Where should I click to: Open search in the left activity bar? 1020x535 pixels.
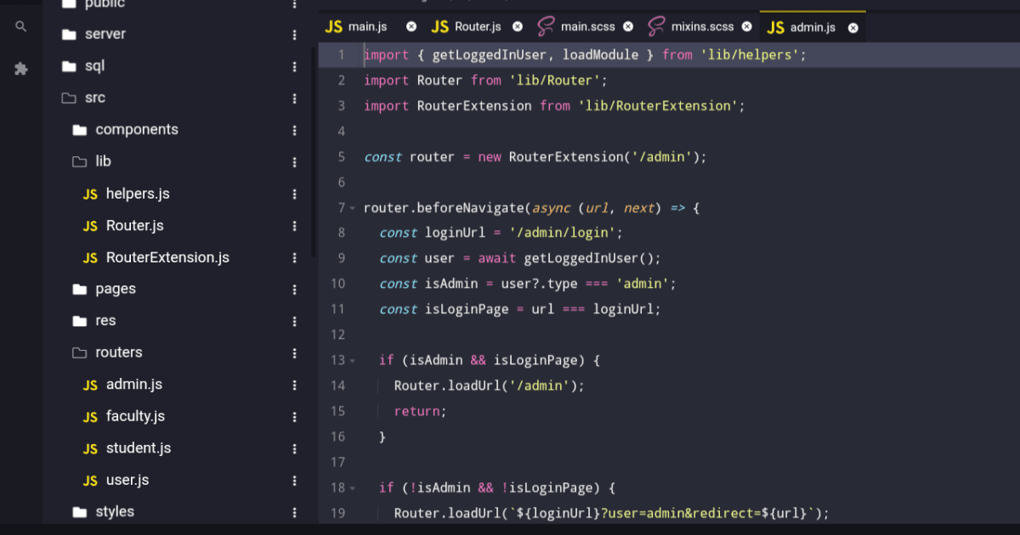[x=21, y=25]
